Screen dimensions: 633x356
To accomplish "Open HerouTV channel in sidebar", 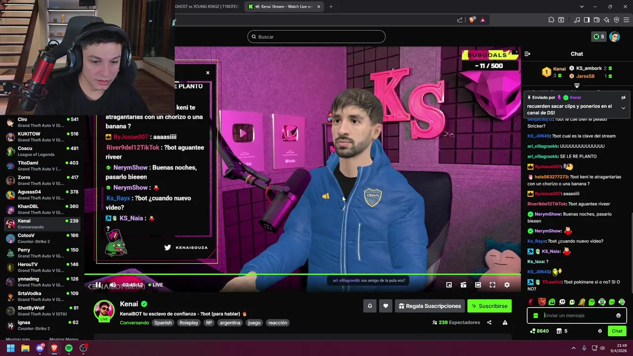I will 42,267.
